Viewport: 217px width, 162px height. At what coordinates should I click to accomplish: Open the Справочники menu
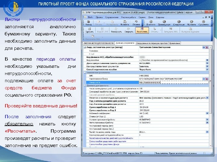click(x=112, y=17)
